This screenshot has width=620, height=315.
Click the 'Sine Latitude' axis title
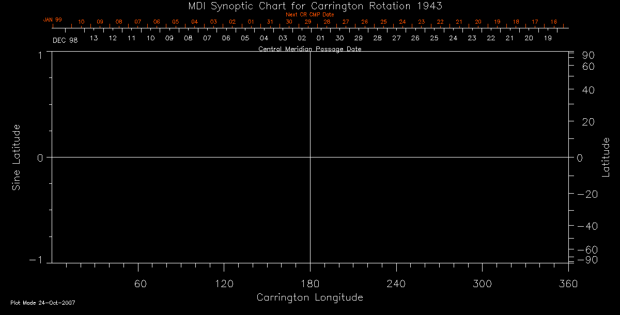point(17,157)
